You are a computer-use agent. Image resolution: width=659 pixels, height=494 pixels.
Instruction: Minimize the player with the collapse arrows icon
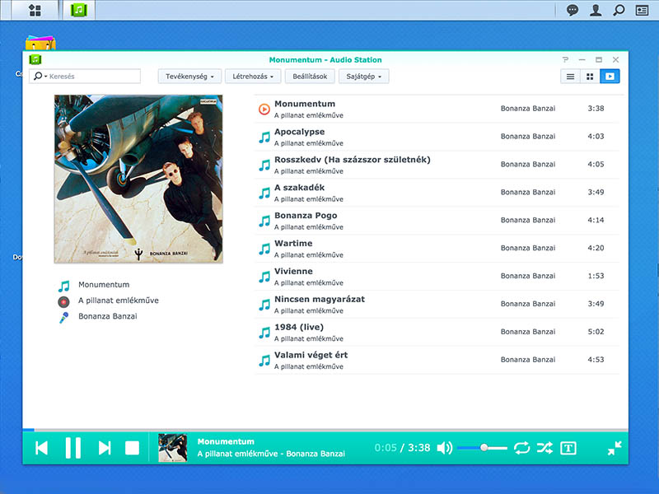click(614, 448)
